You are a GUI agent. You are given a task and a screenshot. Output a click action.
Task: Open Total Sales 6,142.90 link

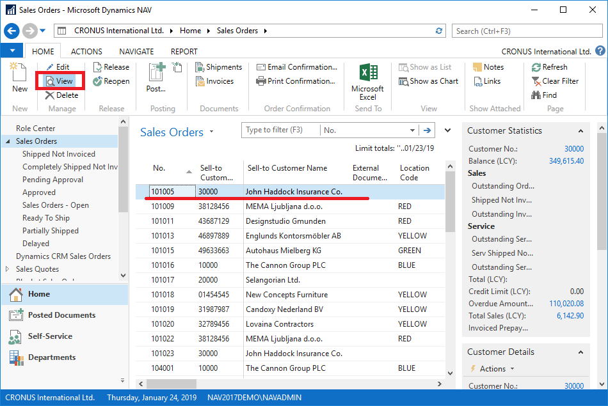click(x=570, y=316)
